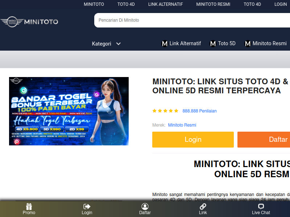
Task: Click the M icon beside Link Alternatif
Action: (x=165, y=44)
